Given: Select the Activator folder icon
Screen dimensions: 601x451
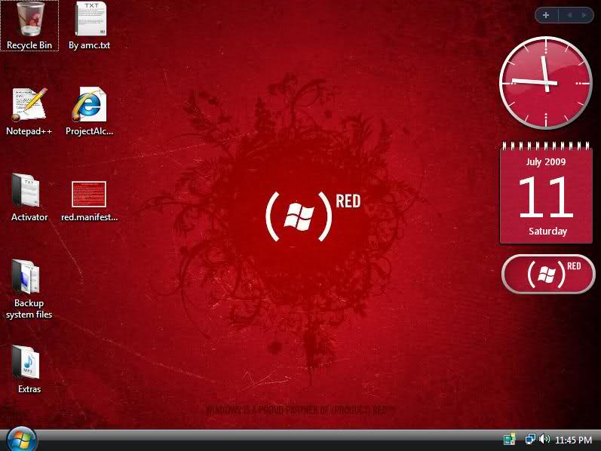Looking at the screenshot, I should tap(29, 198).
